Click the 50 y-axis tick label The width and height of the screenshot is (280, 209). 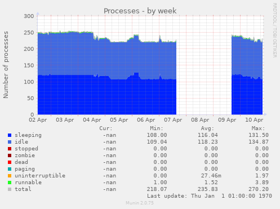pos(30,98)
